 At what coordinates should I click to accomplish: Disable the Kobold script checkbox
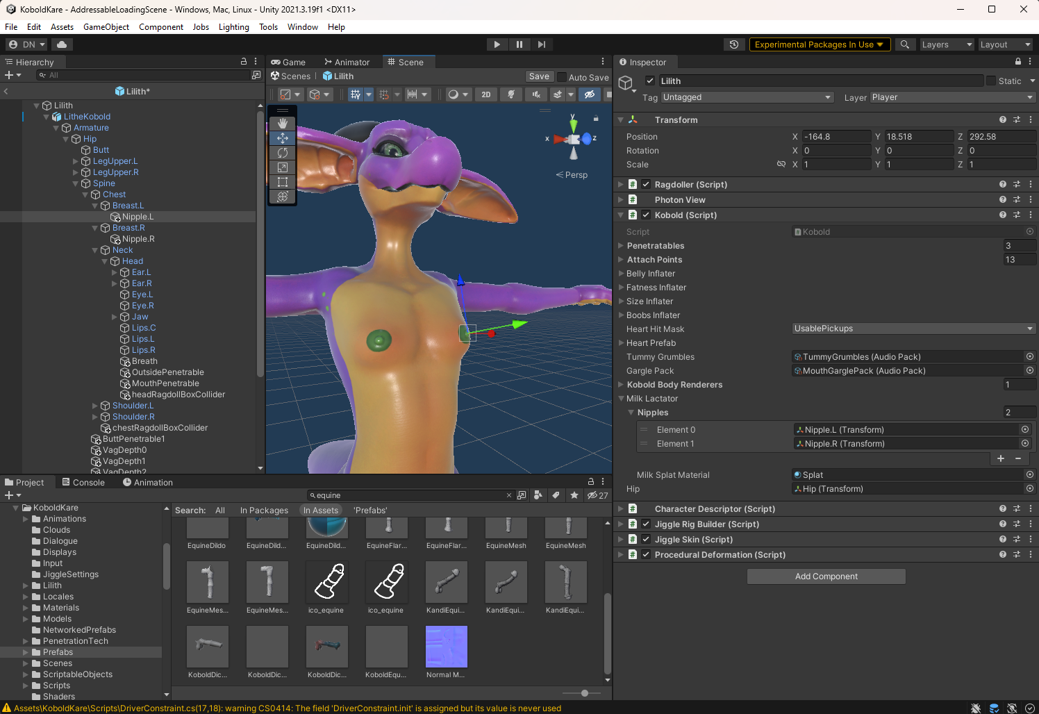tap(646, 215)
